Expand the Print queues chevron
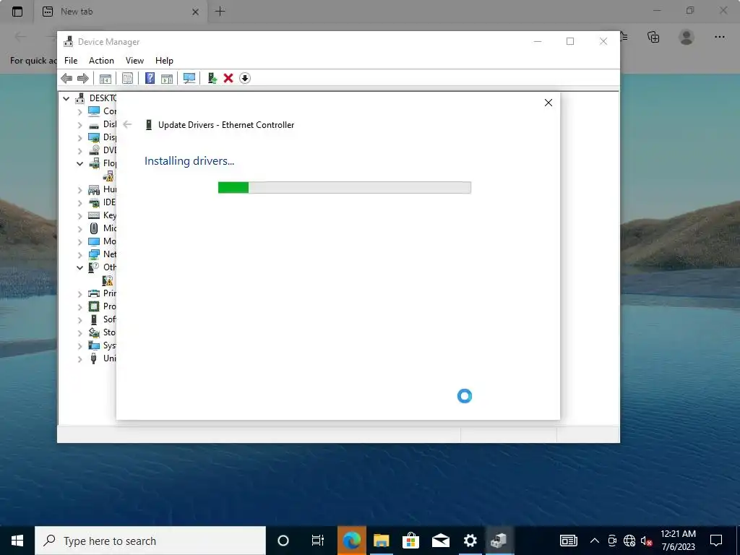Screen dimensions: 740x555 79,294
